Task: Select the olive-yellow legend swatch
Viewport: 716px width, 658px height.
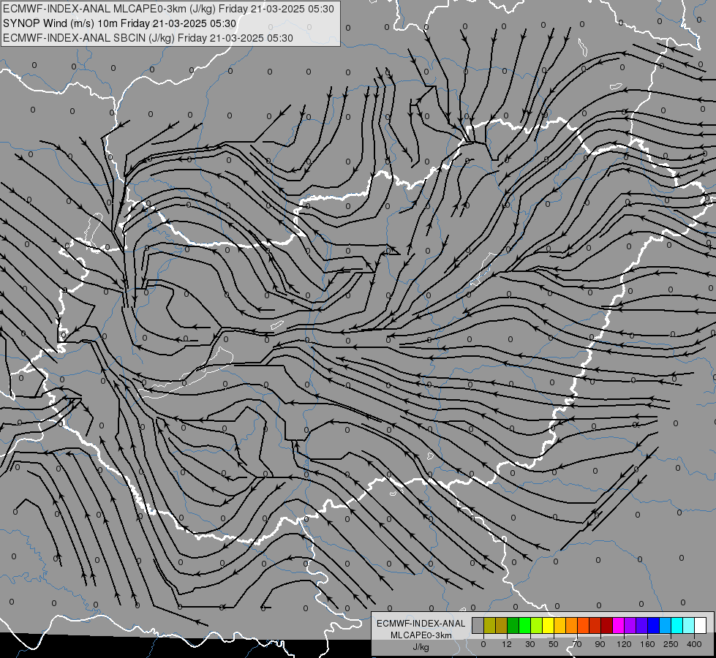Action: (489, 625)
